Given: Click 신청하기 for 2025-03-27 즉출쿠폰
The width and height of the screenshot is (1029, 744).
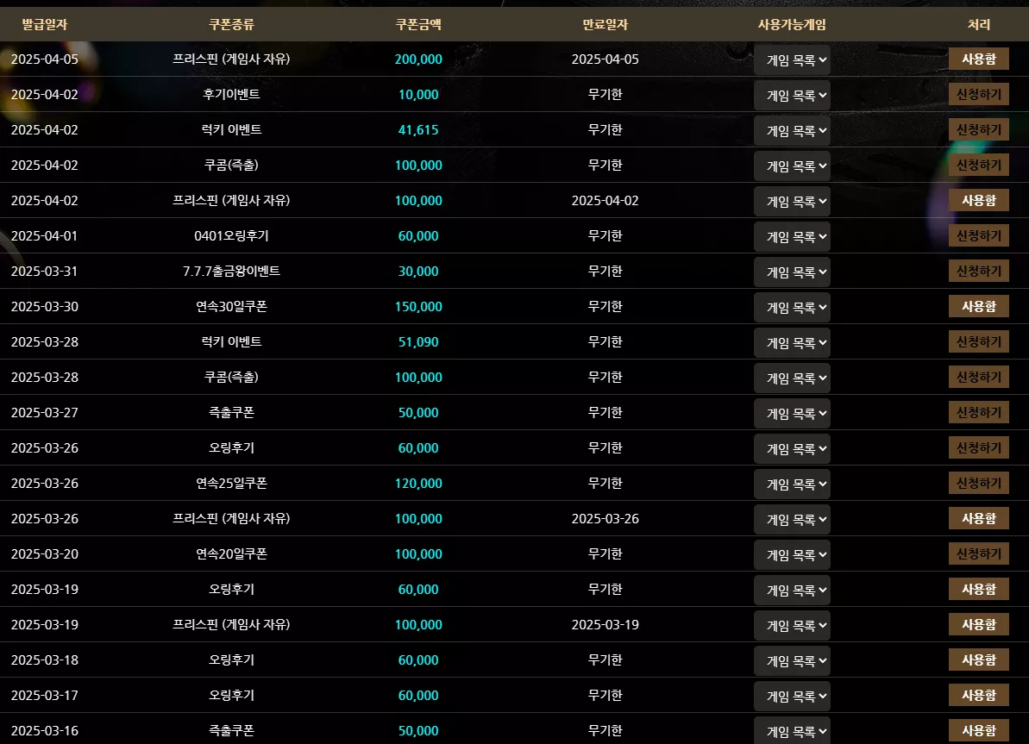Looking at the screenshot, I should (978, 413).
